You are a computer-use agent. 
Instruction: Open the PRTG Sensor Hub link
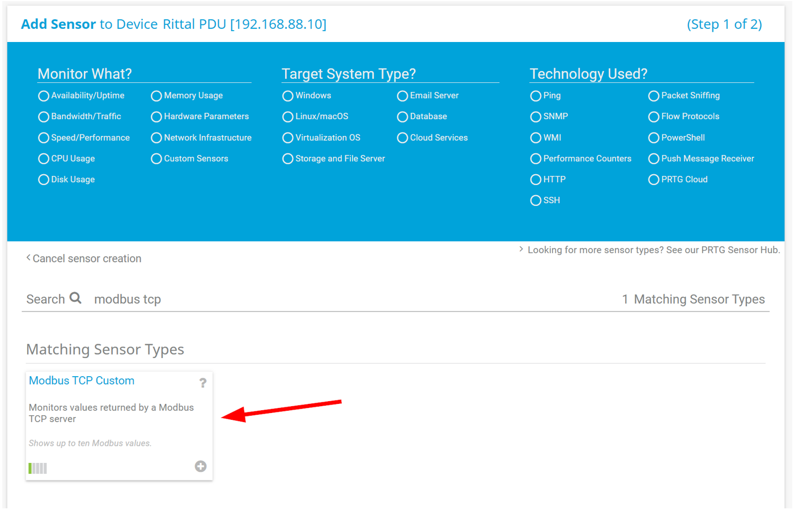pos(653,250)
